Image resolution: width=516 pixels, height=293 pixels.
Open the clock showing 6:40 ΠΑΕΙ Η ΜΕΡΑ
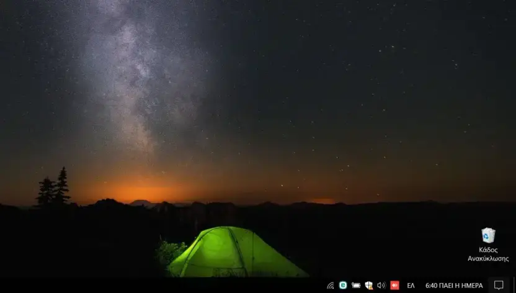454,286
